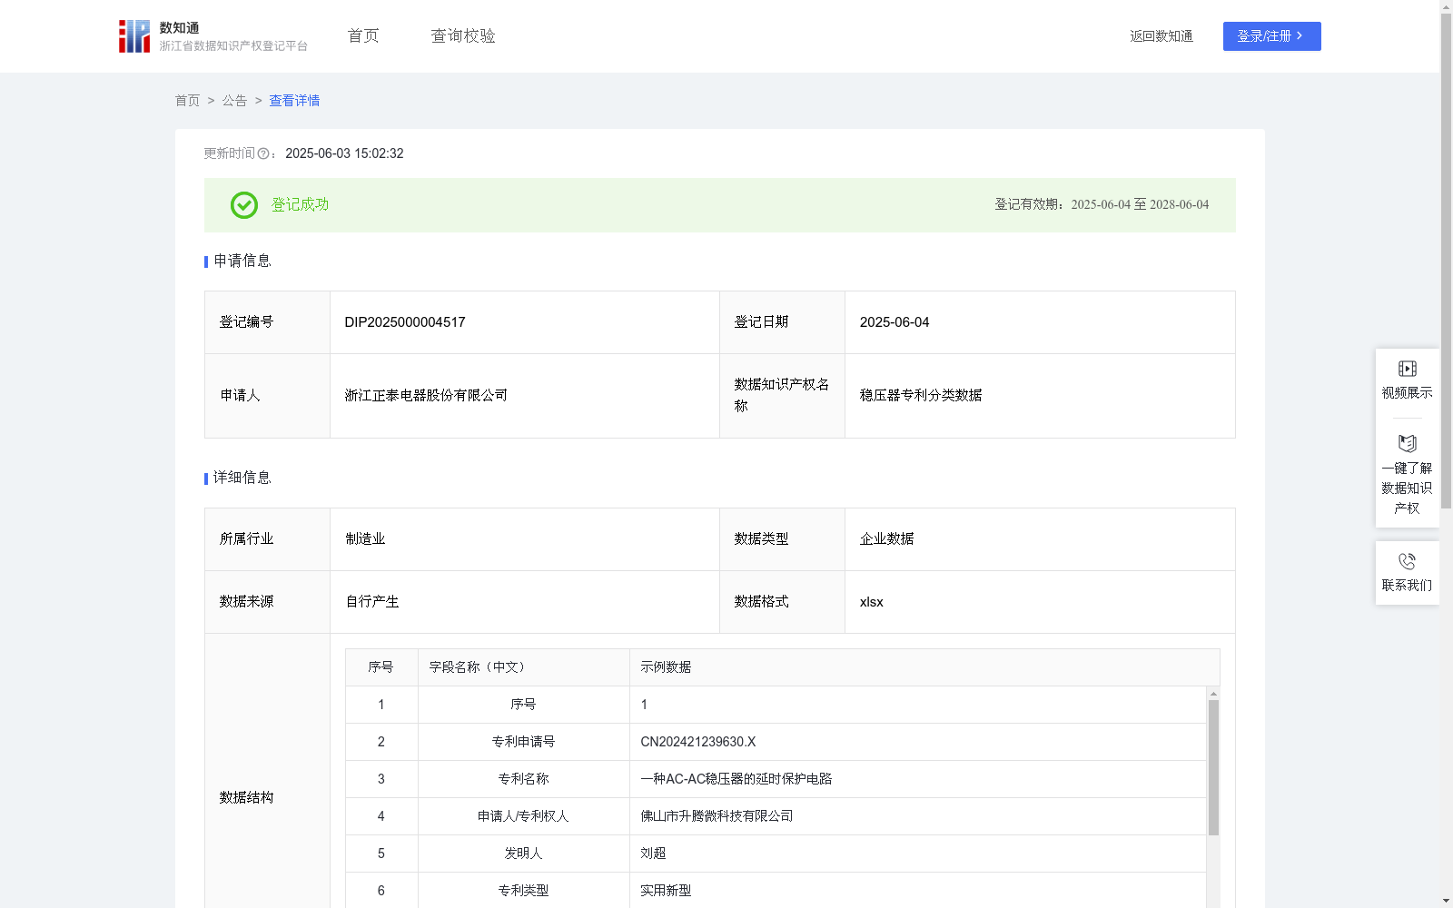This screenshot has width=1453, height=908.
Task: Select 企业数据 data type value
Action: click(x=887, y=539)
